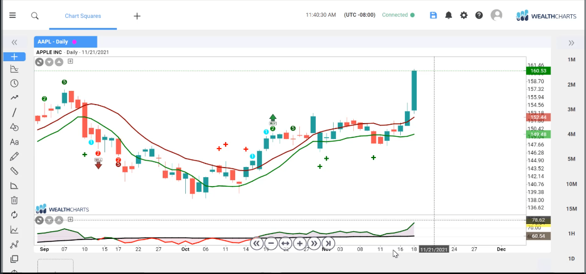This screenshot has height=274, width=586.
Task: Select the 15M timeframe
Action: 571,209
